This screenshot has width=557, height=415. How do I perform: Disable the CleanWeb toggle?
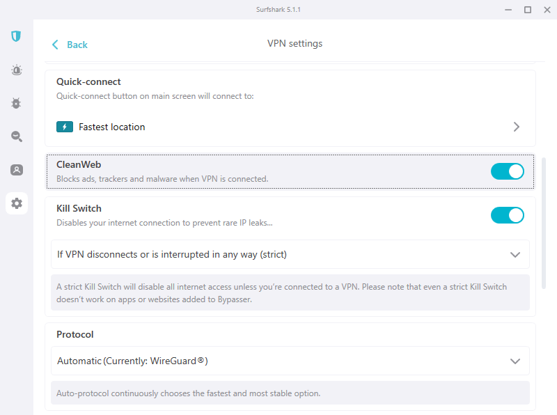click(507, 171)
